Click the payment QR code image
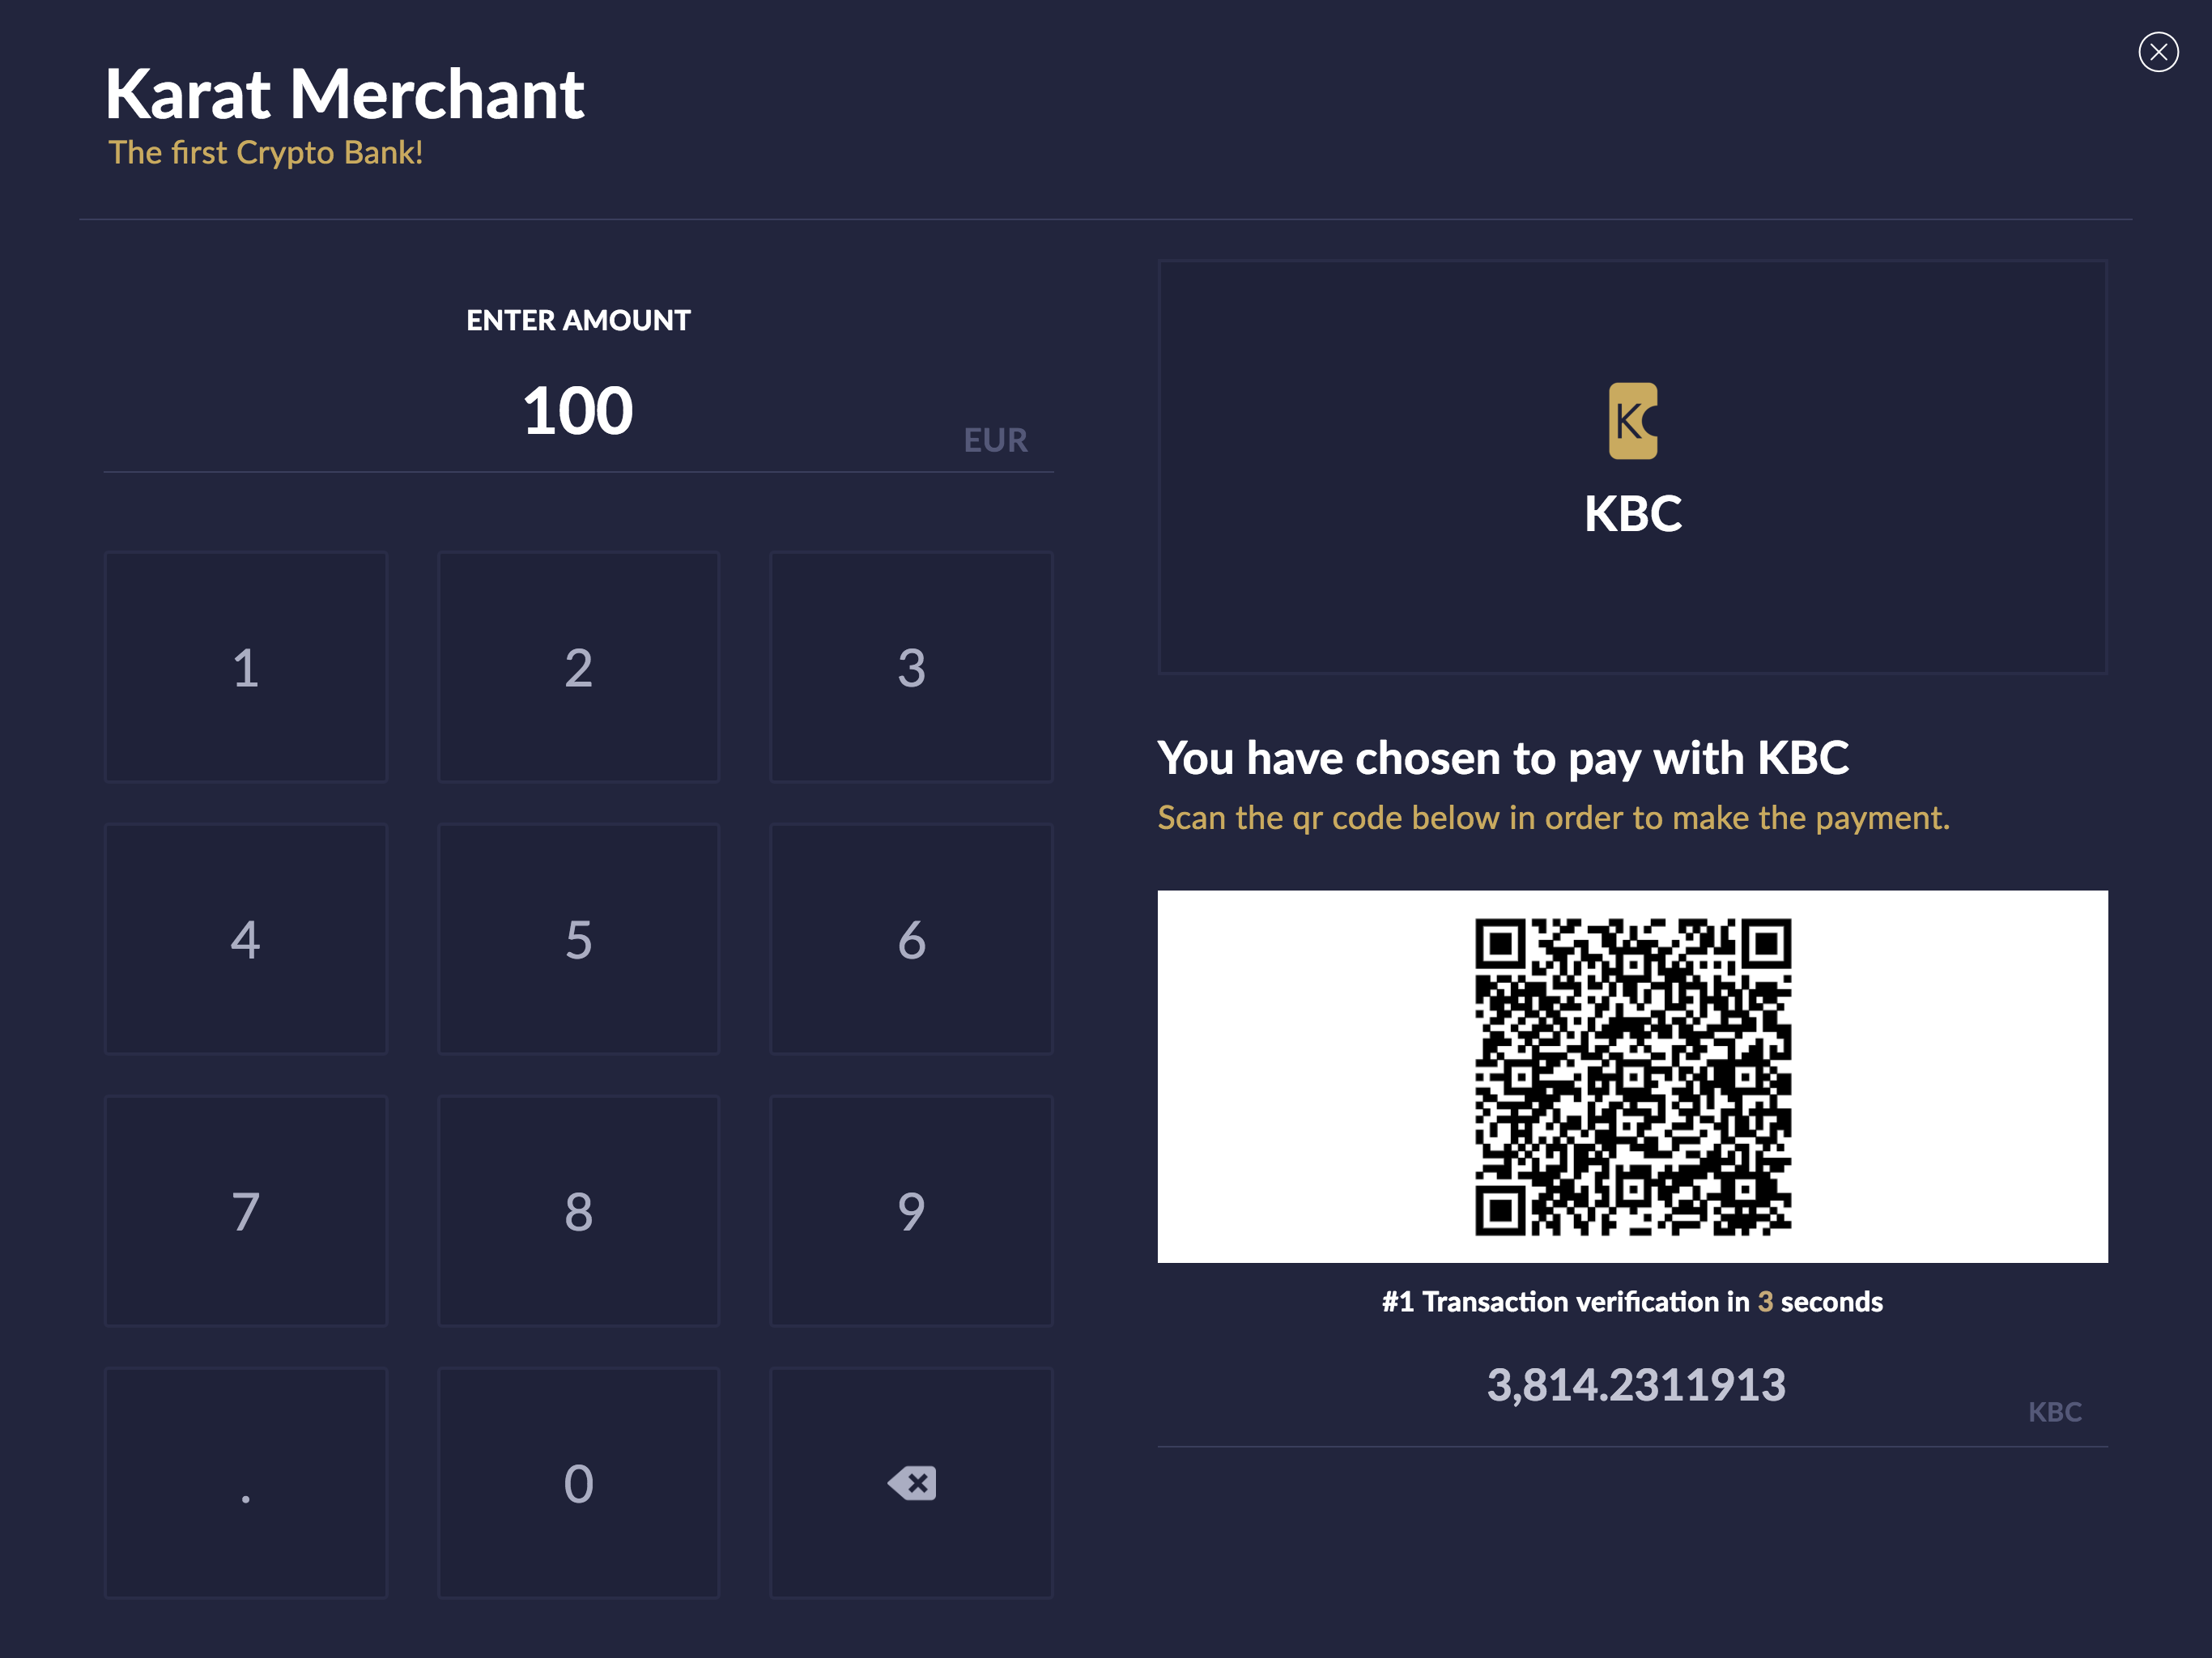This screenshot has width=2212, height=1658. pos(1632,1077)
